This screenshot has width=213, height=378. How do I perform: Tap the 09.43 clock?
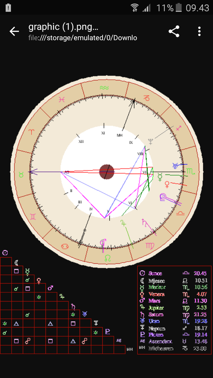point(197,8)
